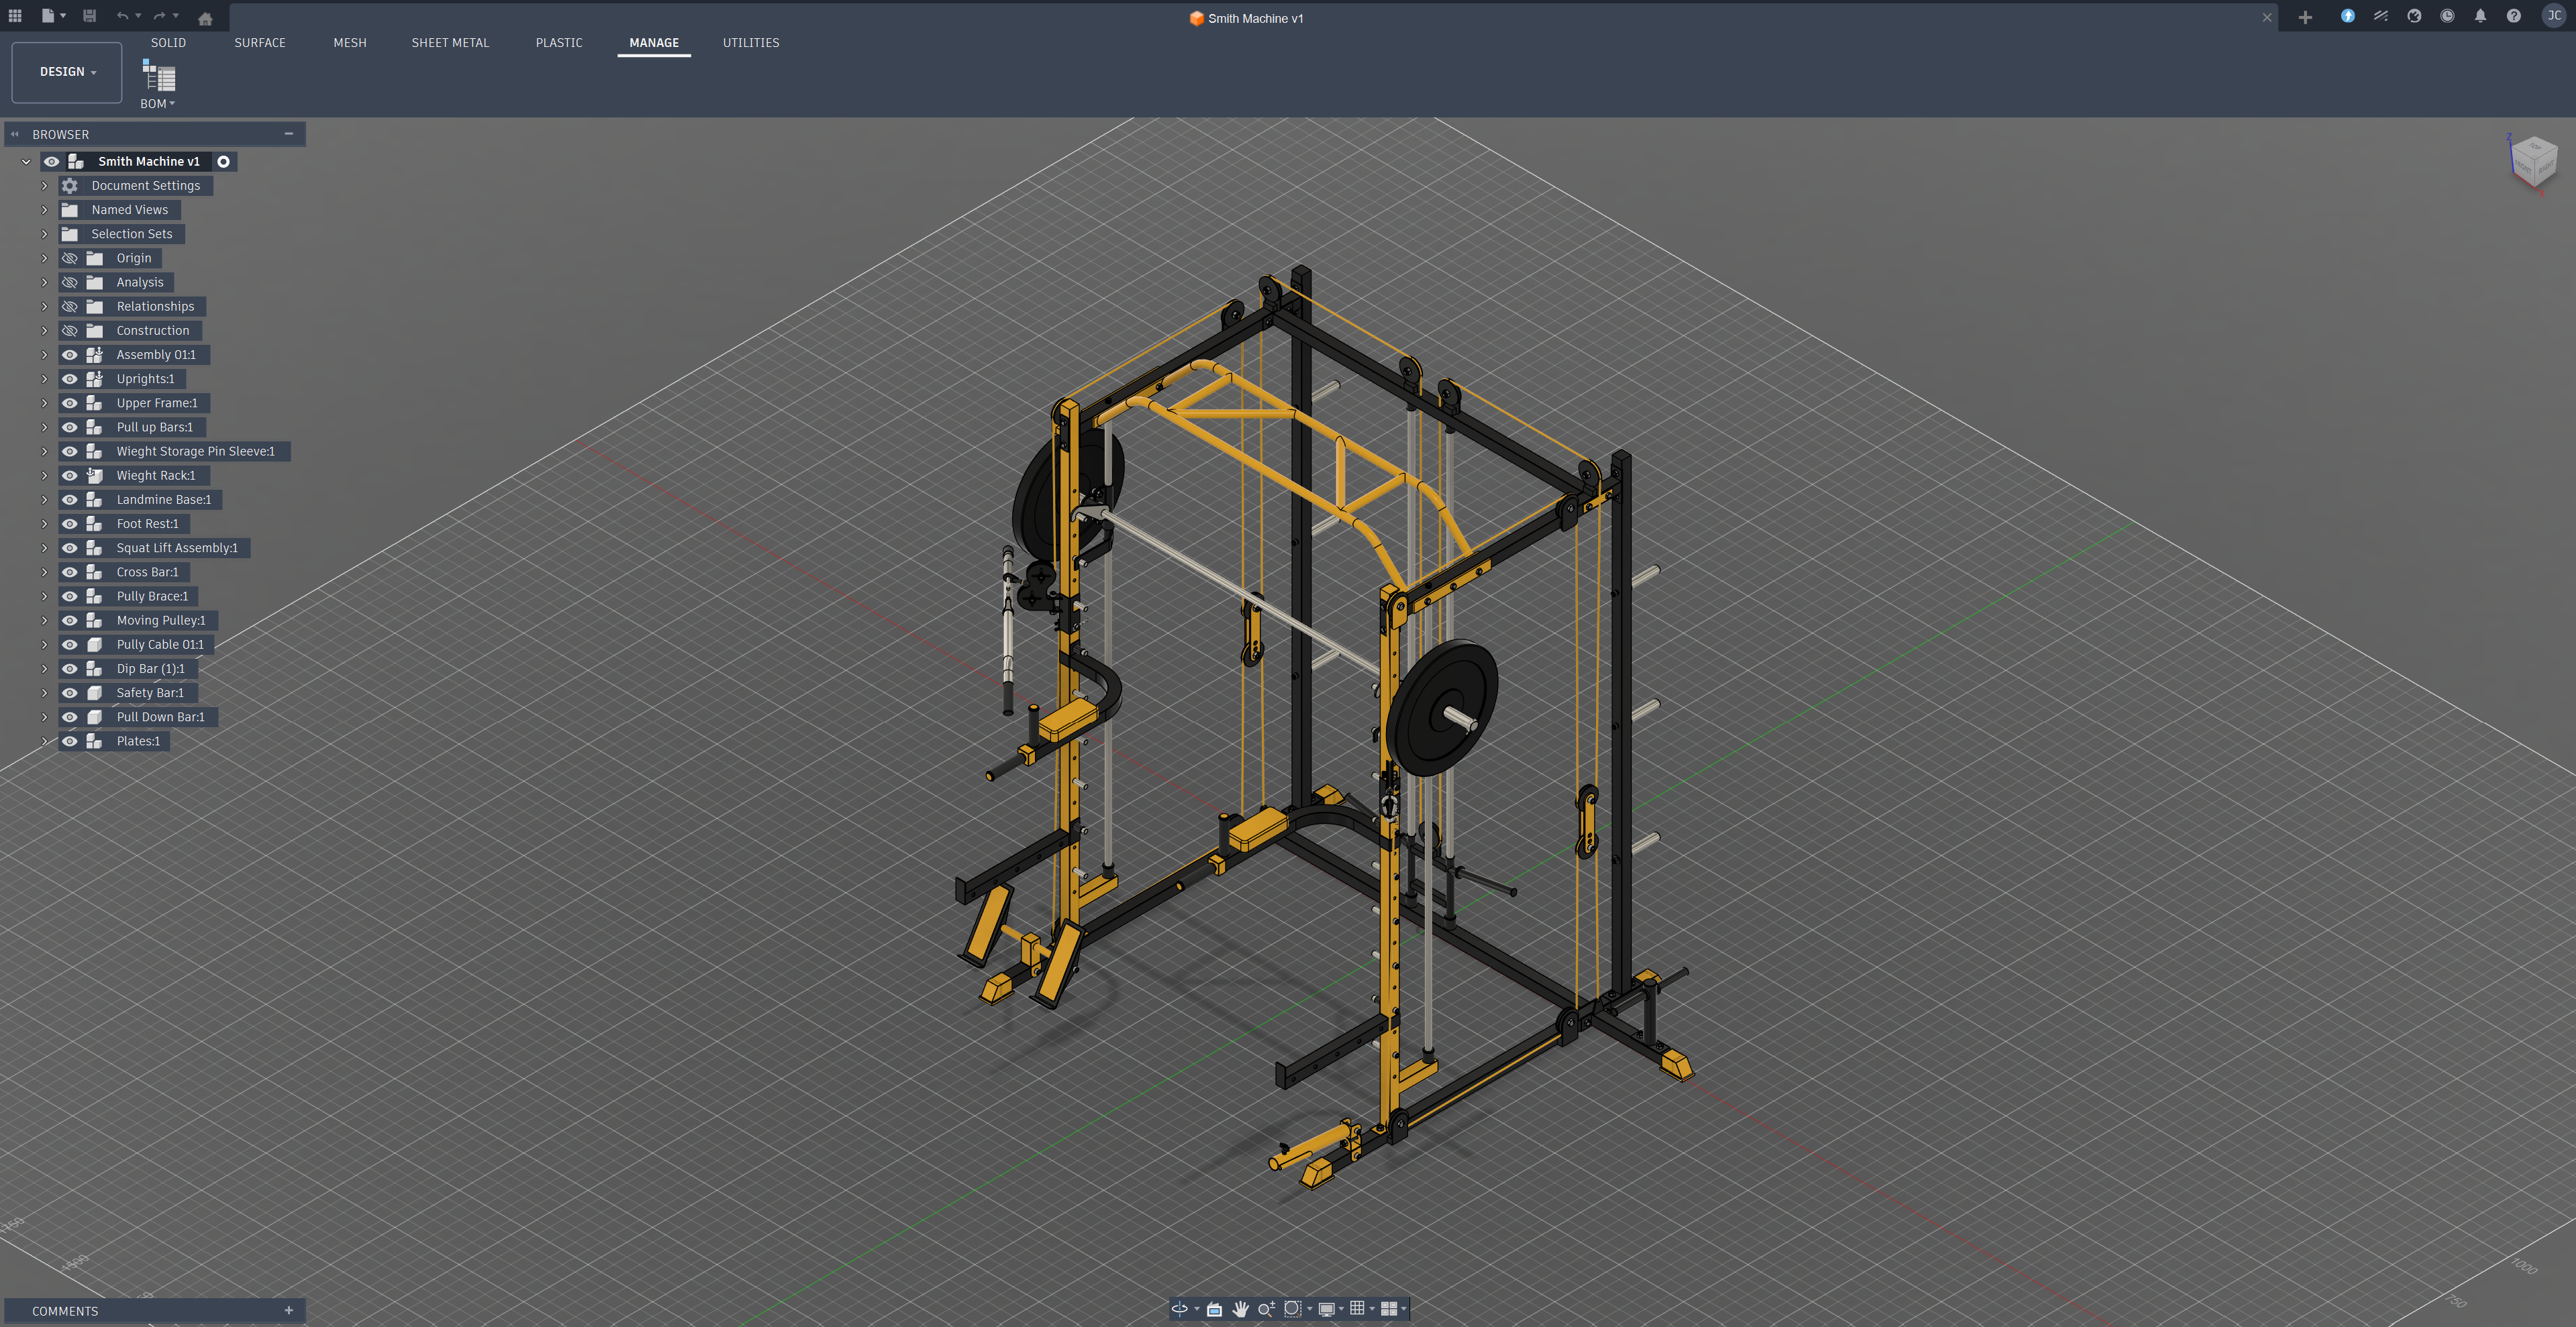Open the Help question mark menu
The height and width of the screenshot is (1327, 2576).
pos(2513,16)
